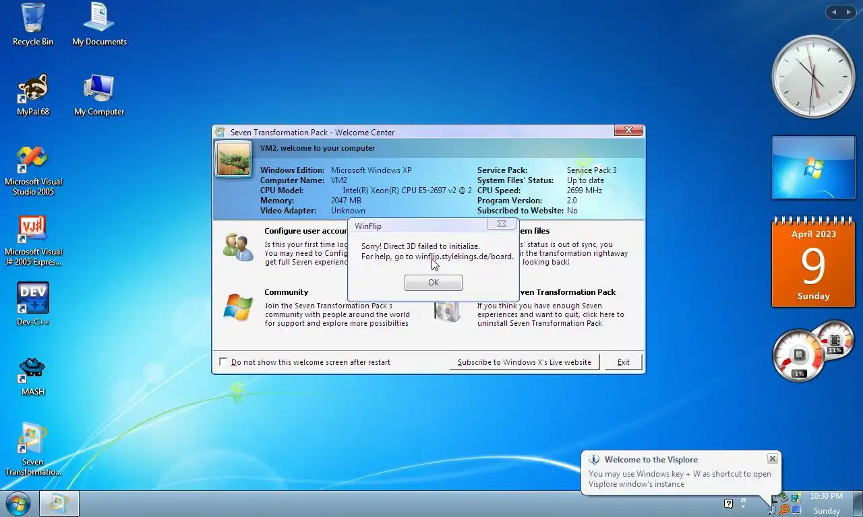Click the CPU meter gauge gadget
Screen dimensions: 863x517
[x=799, y=355]
